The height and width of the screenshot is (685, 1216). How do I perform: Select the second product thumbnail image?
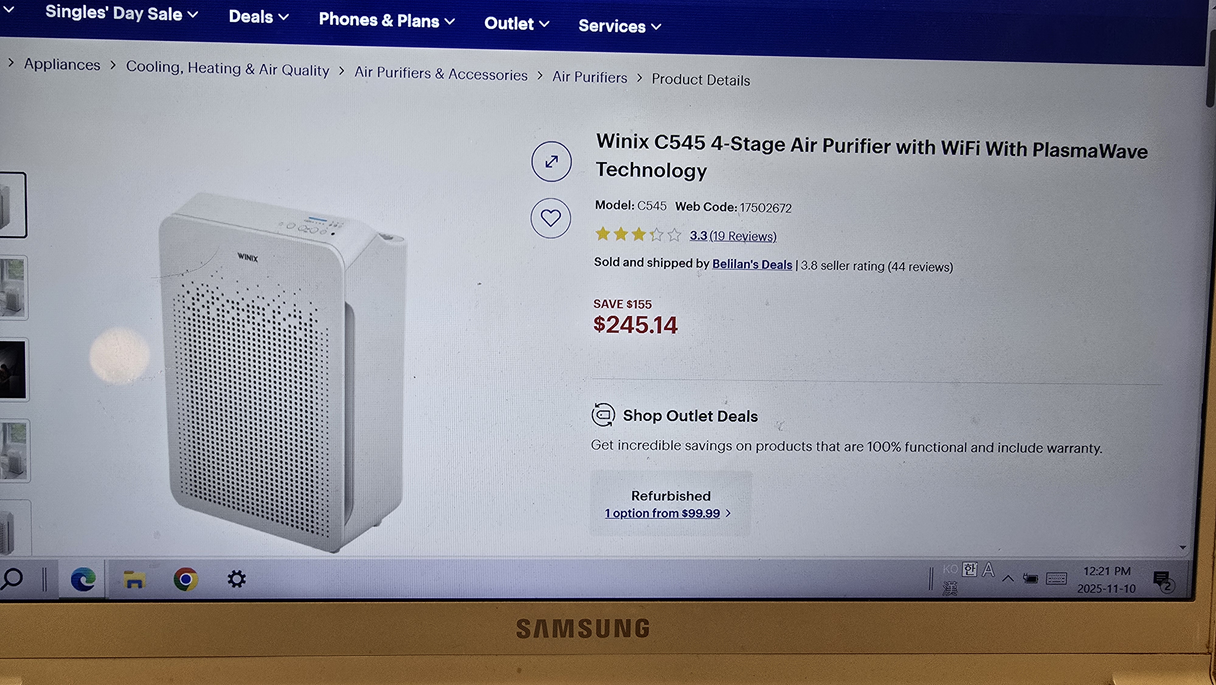coord(13,287)
